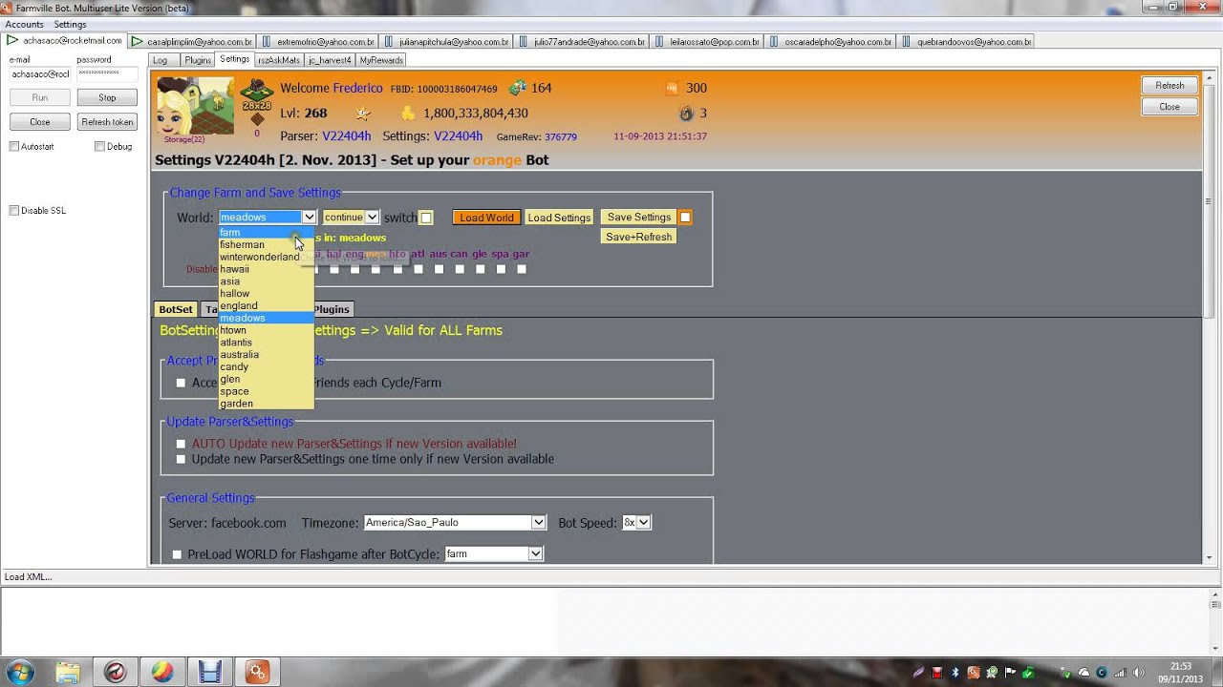This screenshot has width=1223, height=687.
Task: Select australia in the World list
Action: (x=266, y=355)
